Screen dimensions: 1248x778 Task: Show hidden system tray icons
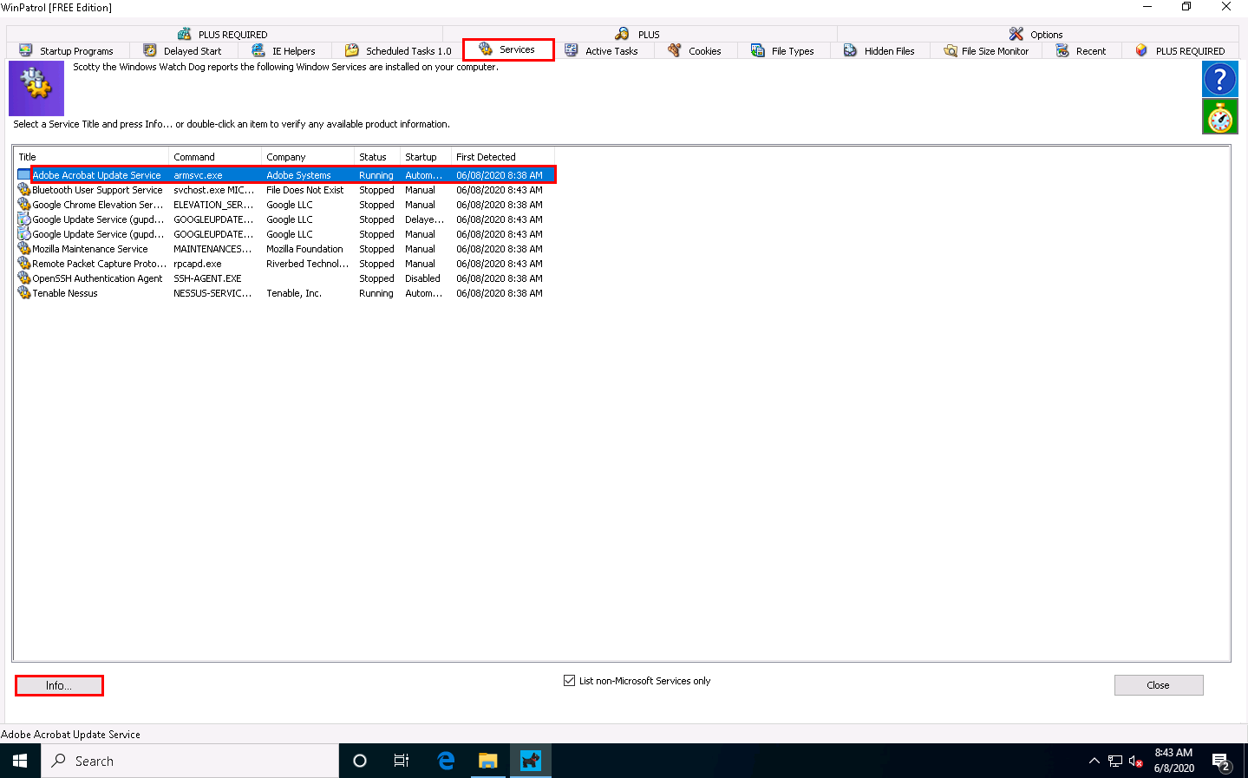[x=1094, y=761]
